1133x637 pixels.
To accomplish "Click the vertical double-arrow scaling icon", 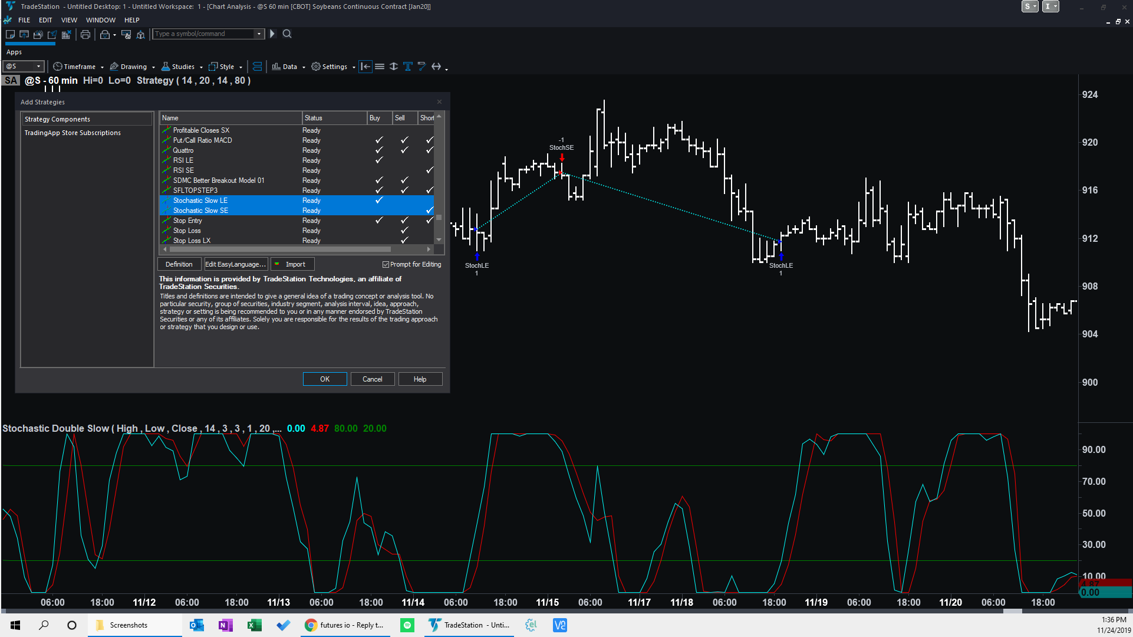I will [x=394, y=67].
